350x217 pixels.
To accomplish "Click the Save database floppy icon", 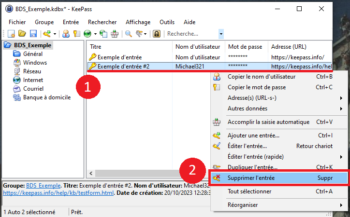I will pos(33,34).
